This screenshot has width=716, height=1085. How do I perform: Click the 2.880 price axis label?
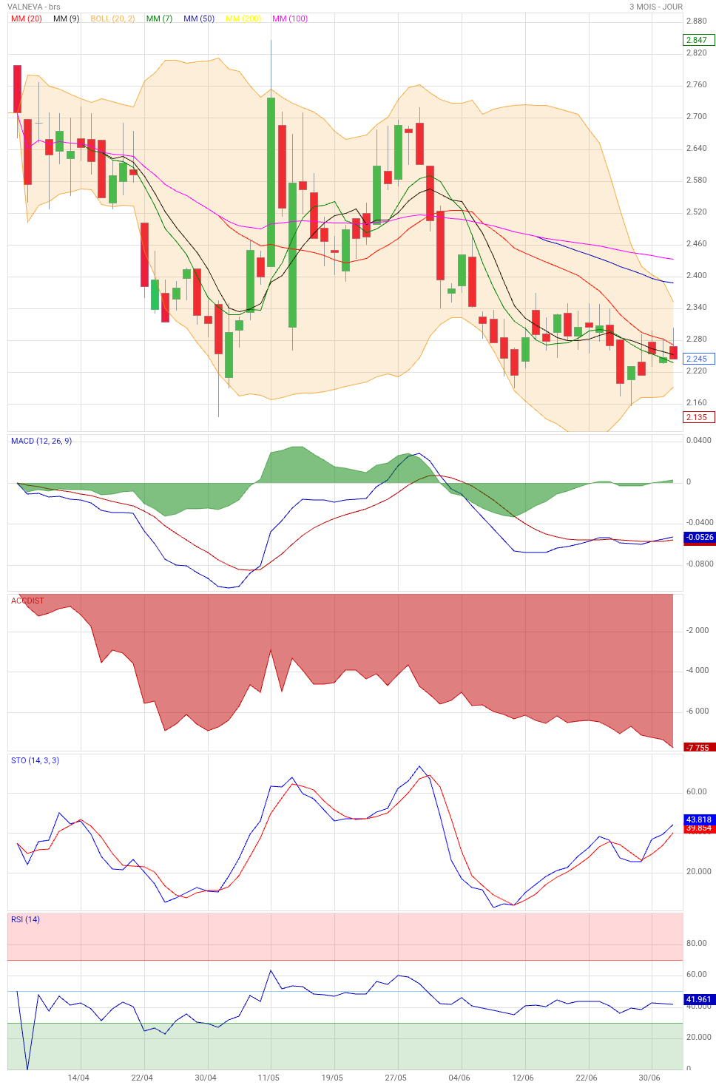point(697,21)
